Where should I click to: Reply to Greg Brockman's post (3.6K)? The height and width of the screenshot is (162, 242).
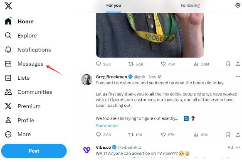(98, 135)
